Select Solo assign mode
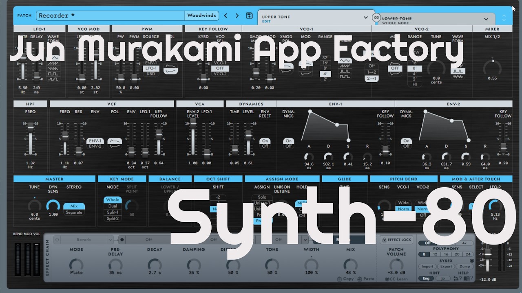The width and height of the screenshot is (522, 293). (262, 197)
